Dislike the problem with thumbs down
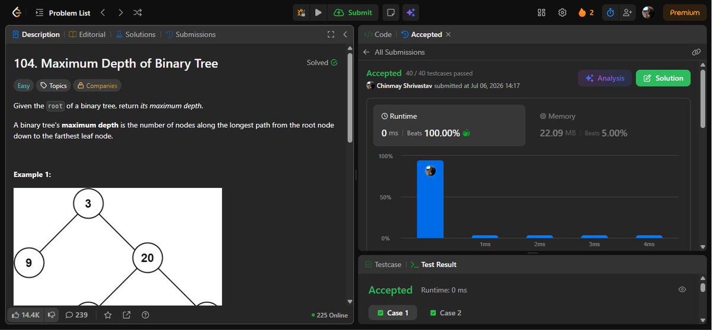 pyautogui.click(x=52, y=315)
